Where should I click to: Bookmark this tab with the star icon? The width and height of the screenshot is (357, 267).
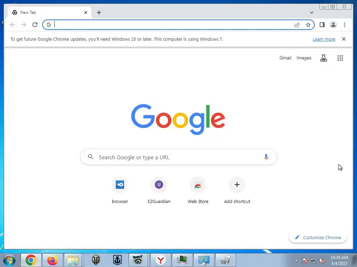(308, 25)
